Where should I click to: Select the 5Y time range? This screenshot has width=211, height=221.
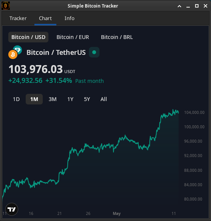pos(87,99)
